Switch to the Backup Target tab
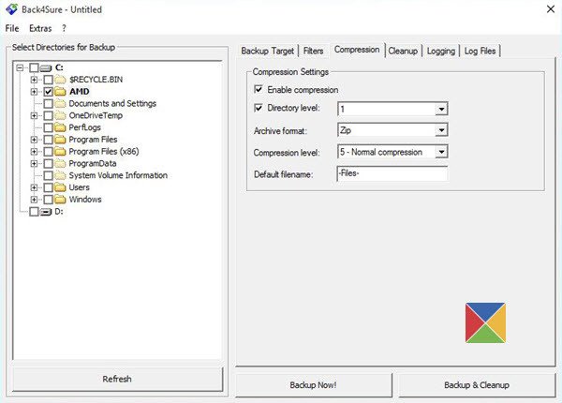 point(267,51)
